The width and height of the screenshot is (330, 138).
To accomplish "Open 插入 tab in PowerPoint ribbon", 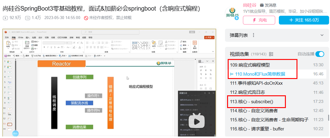I will 28,38.
